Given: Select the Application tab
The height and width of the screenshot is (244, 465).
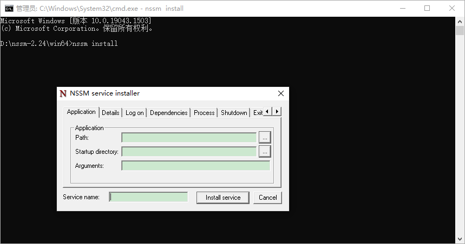Looking at the screenshot, I should (81, 112).
